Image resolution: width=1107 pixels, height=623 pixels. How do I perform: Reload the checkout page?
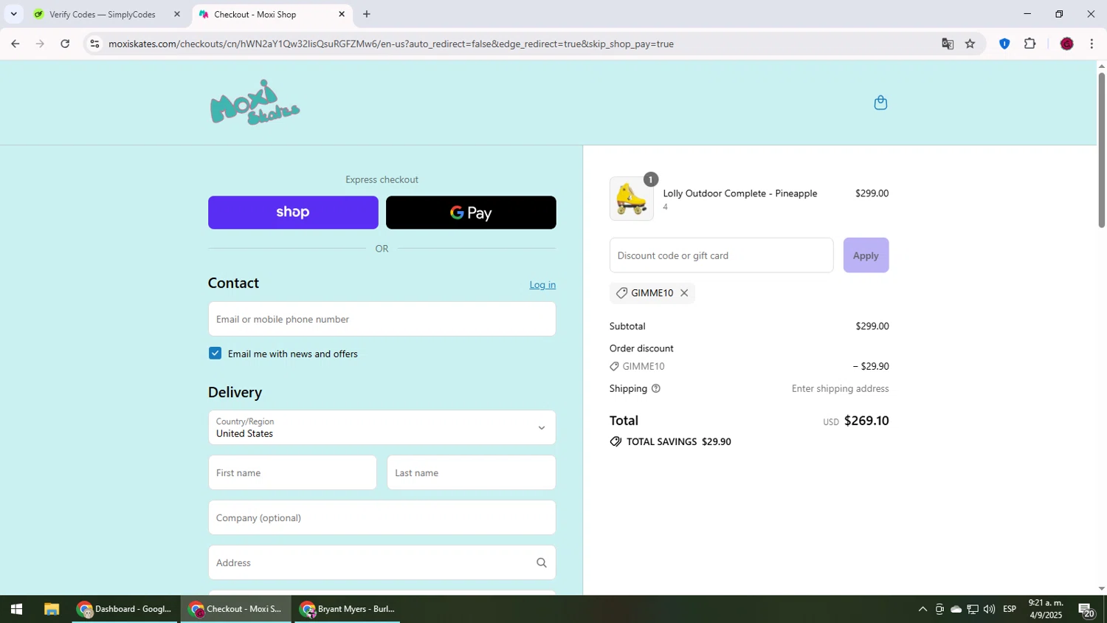coord(65,44)
